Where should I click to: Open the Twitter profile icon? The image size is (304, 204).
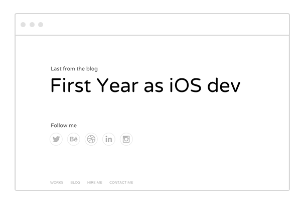tap(56, 139)
